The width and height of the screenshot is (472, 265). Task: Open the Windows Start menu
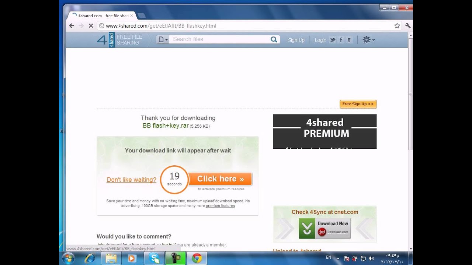pyautogui.click(x=69, y=258)
